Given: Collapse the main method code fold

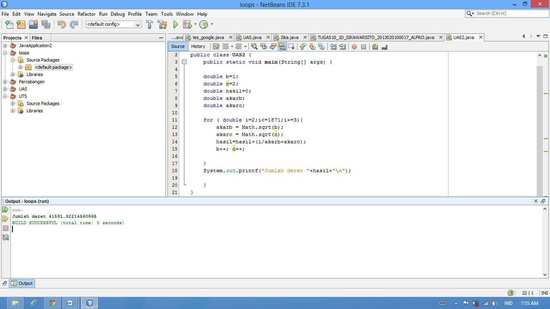Looking at the screenshot, I should 184,62.
